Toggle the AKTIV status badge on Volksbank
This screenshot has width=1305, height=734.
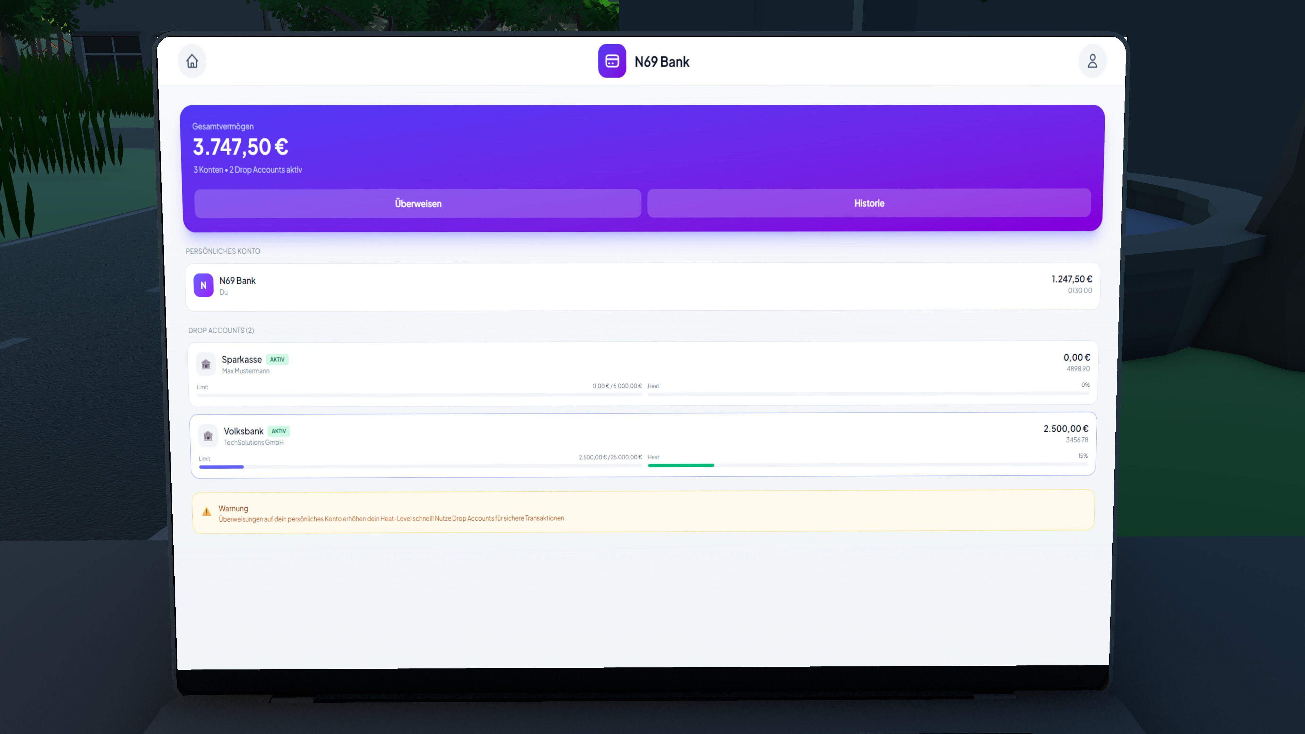coord(279,431)
